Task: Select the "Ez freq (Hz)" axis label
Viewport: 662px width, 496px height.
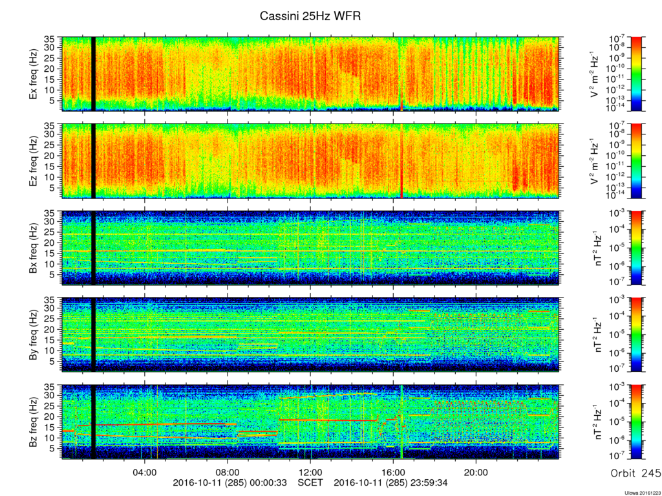Action: click(x=33, y=161)
